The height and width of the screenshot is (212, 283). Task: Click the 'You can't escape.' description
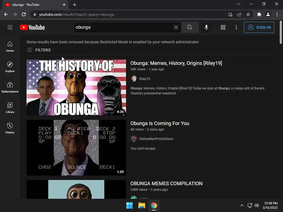click(x=143, y=149)
